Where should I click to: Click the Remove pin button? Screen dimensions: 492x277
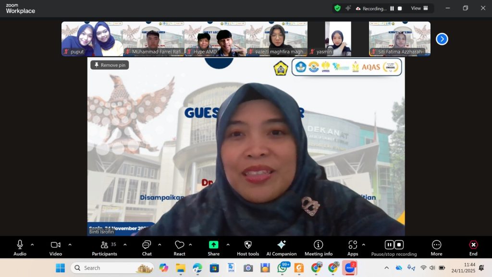click(110, 65)
